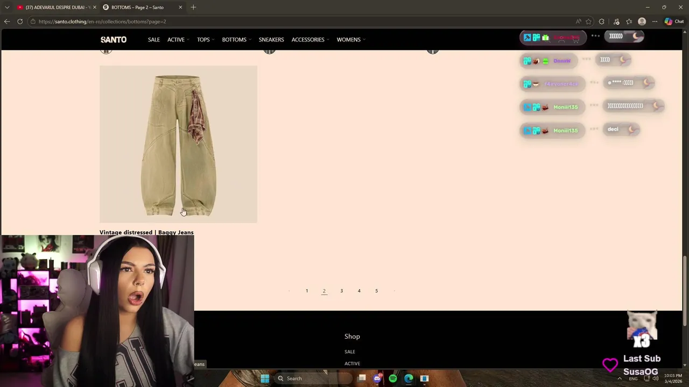Viewport: 689px width, 387px height.
Task: Open the baggy jeans product image
Action: click(x=178, y=144)
